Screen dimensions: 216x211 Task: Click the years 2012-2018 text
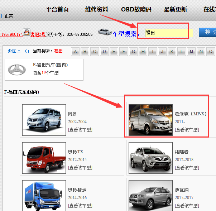pos(184,160)
